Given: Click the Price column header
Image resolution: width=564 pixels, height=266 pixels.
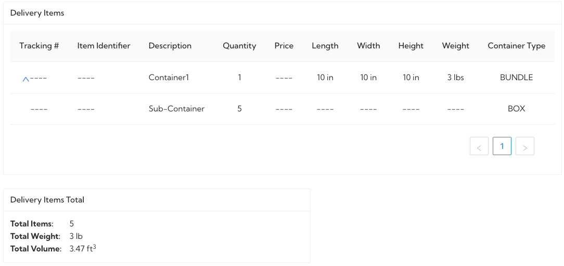Looking at the screenshot, I should [x=284, y=46].
